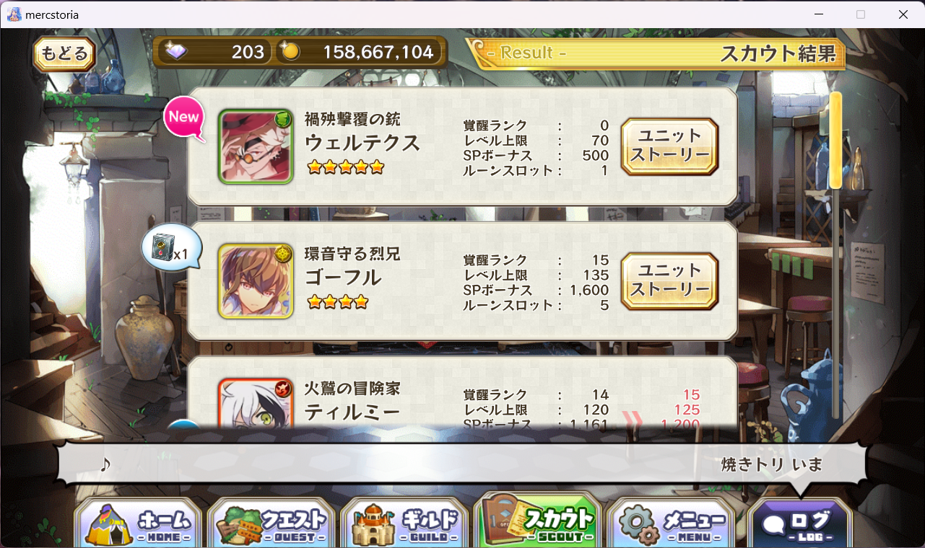
Task: Tap the pink New badge
Action: (184, 117)
